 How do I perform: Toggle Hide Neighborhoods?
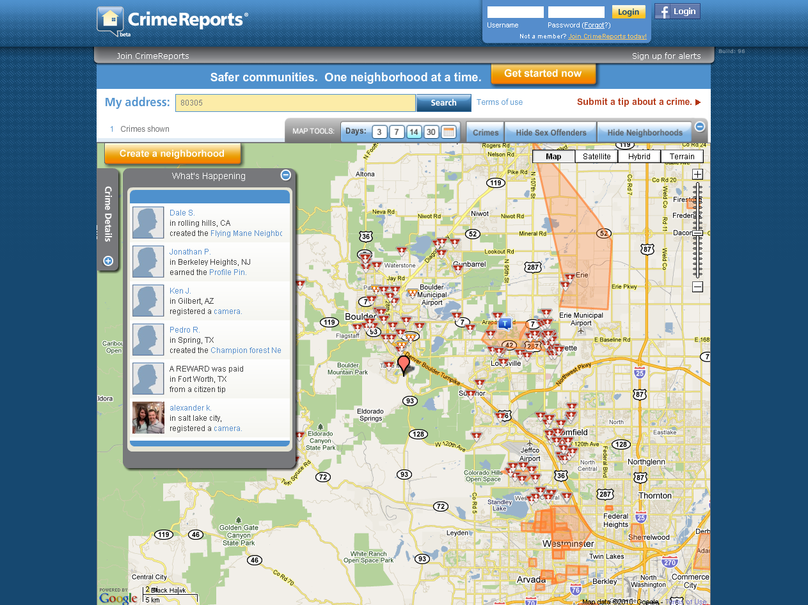point(645,132)
